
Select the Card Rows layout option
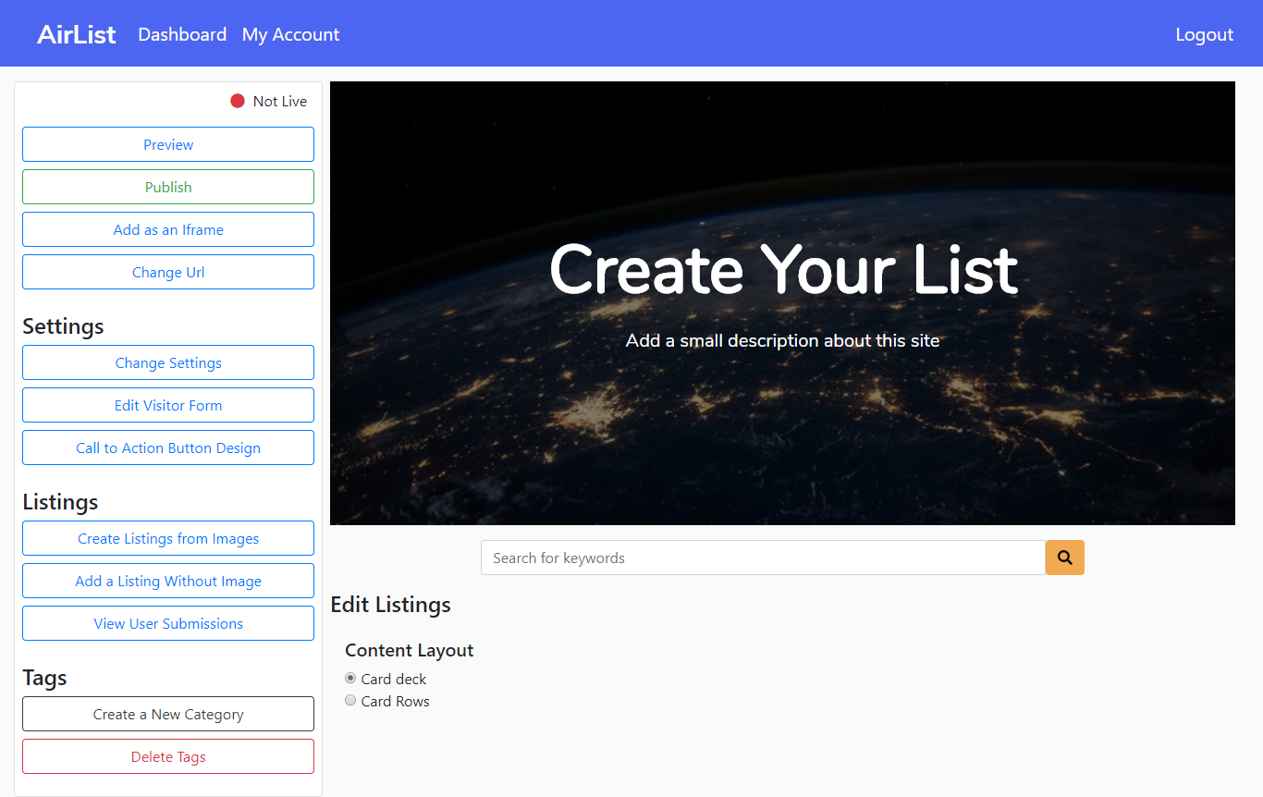350,700
